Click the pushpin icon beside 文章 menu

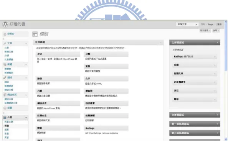[x=5, y=43]
